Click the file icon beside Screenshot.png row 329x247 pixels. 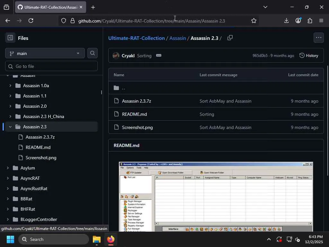click(116, 127)
